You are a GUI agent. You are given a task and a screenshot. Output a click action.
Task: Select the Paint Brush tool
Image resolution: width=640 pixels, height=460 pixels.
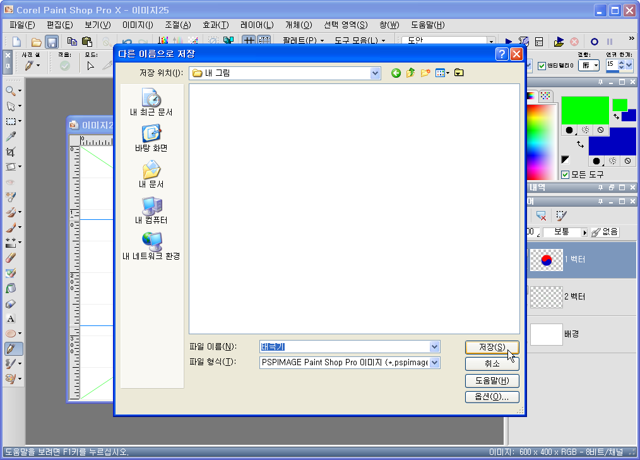tap(11, 227)
